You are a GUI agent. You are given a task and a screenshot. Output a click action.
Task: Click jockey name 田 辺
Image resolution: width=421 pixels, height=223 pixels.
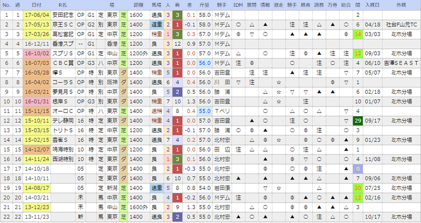pos(222,150)
